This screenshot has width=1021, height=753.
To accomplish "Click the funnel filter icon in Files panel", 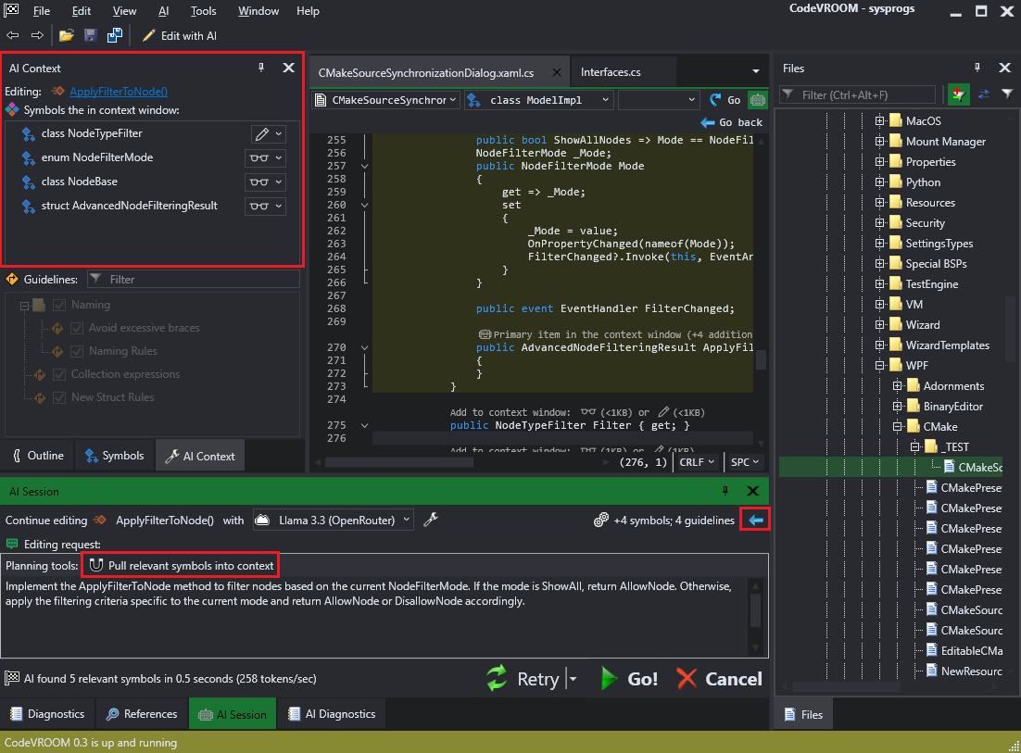I will 1007,94.
